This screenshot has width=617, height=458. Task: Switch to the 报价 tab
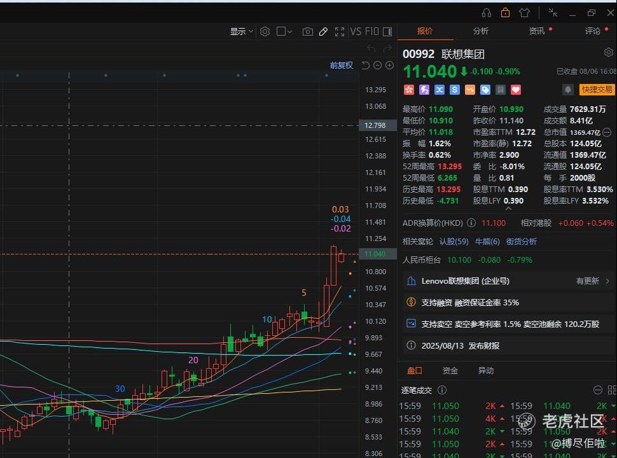tap(425, 31)
